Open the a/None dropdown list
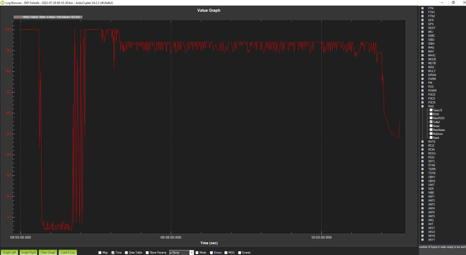This screenshot has width=466, height=255. (191, 253)
